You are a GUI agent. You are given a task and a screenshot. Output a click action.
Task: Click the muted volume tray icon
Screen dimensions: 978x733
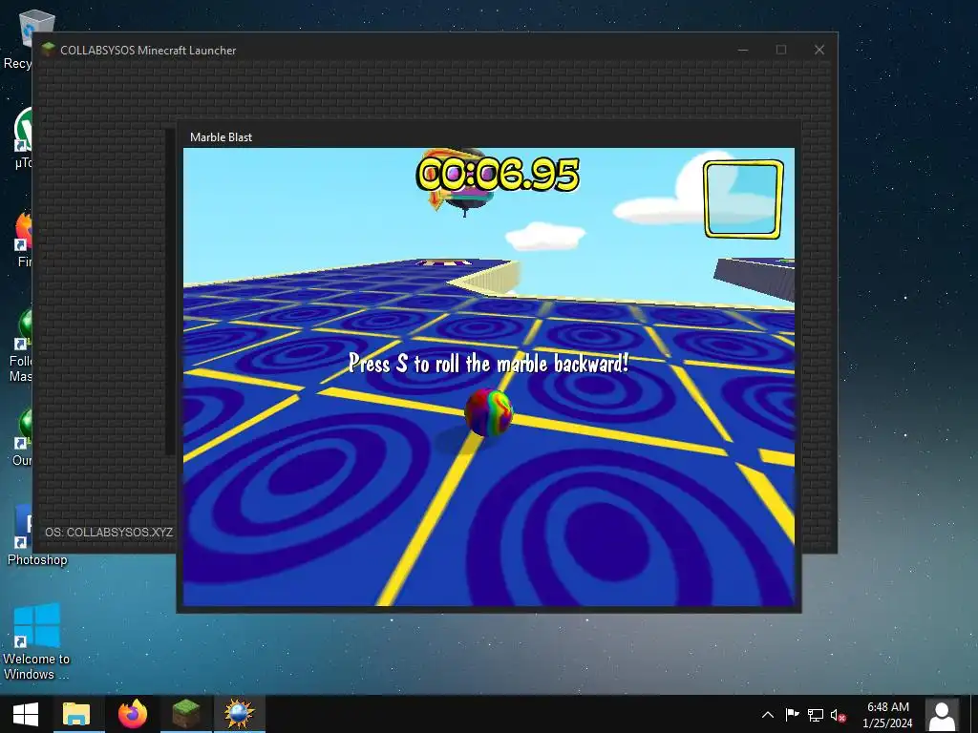coord(838,715)
